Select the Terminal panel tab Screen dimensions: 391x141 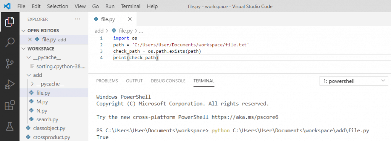[x=204, y=81]
